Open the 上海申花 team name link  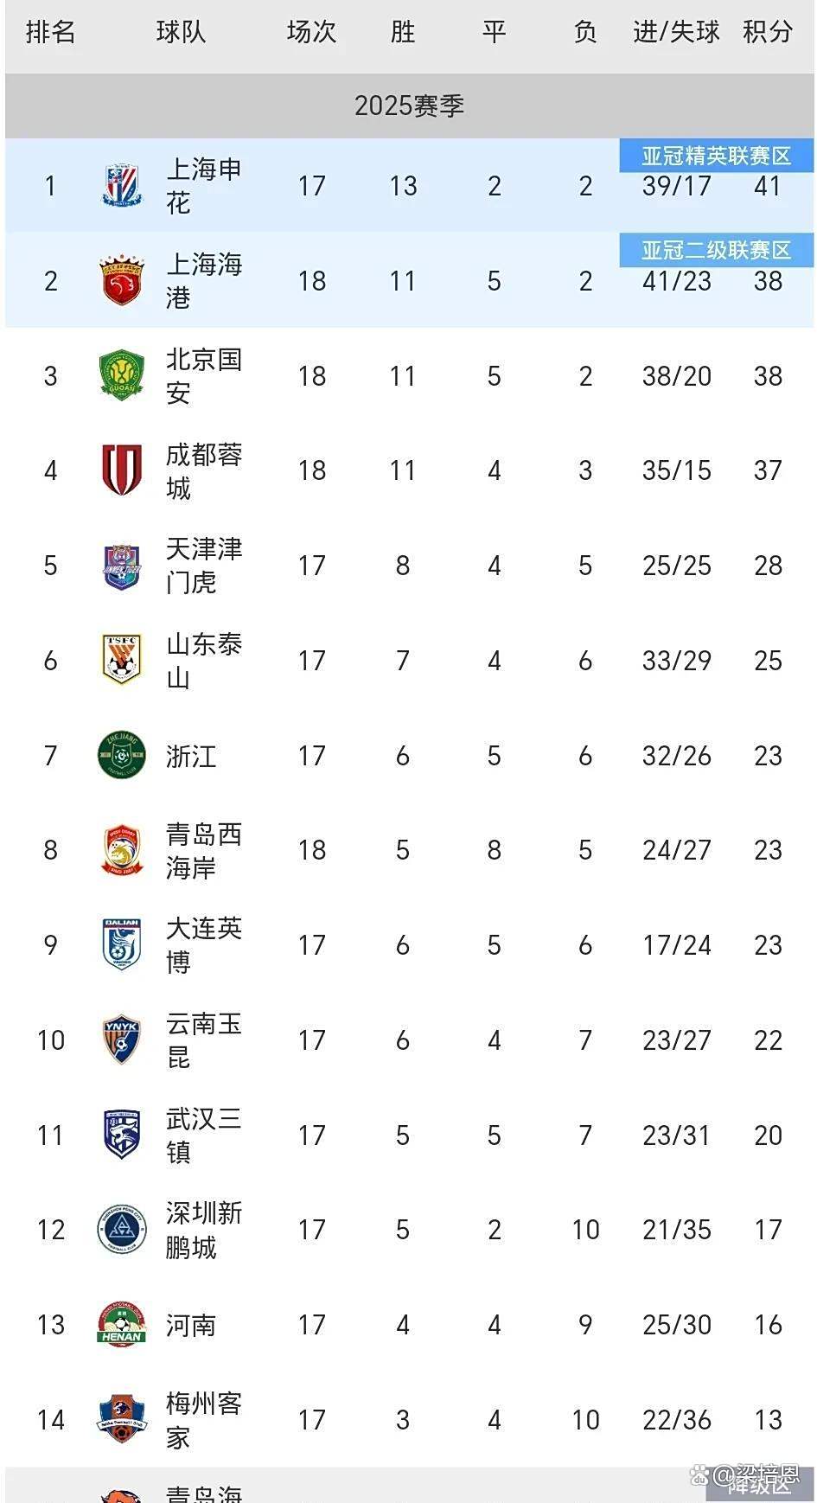click(x=203, y=186)
